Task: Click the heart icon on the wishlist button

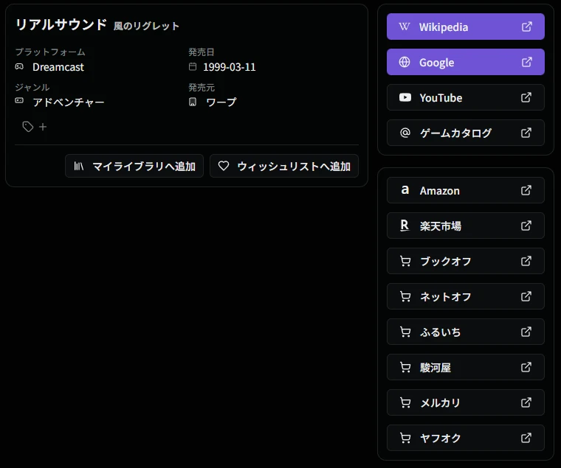Action: click(x=224, y=166)
